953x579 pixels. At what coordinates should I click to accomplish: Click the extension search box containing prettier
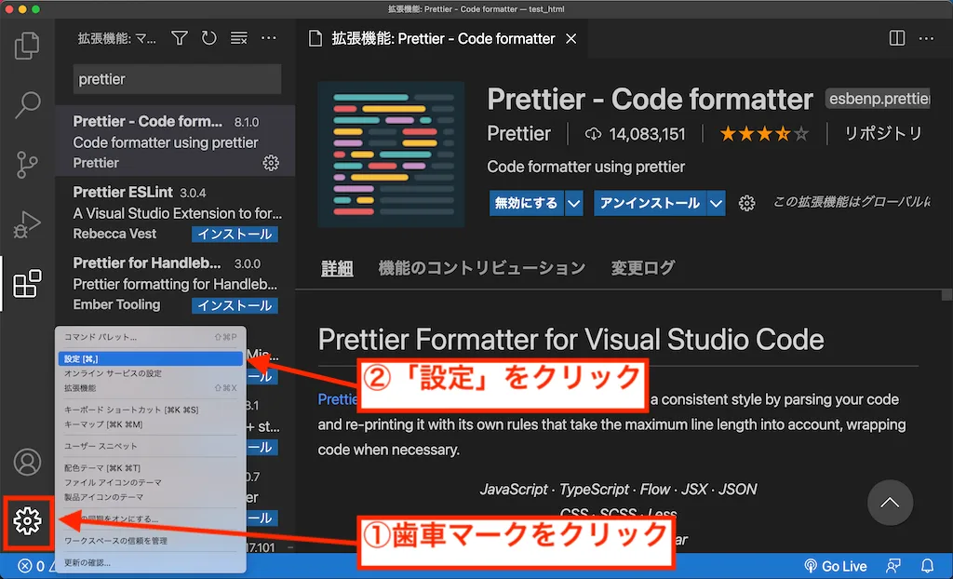pos(177,79)
